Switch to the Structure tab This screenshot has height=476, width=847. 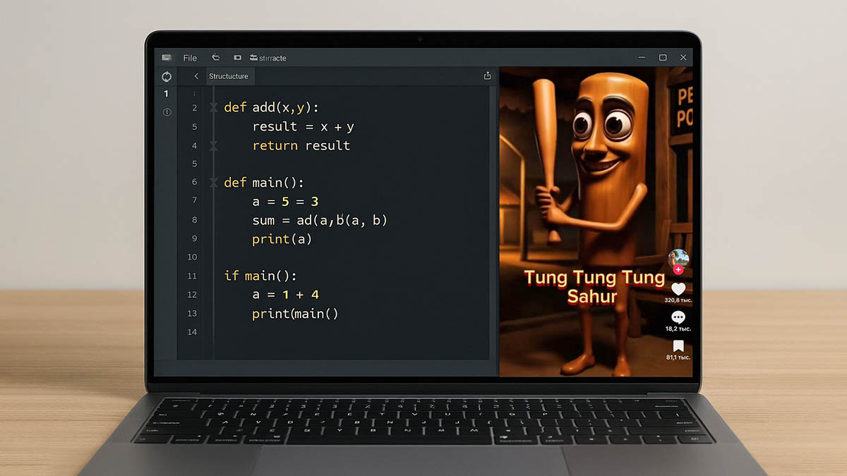tap(229, 76)
